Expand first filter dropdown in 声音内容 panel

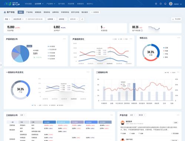132,115
